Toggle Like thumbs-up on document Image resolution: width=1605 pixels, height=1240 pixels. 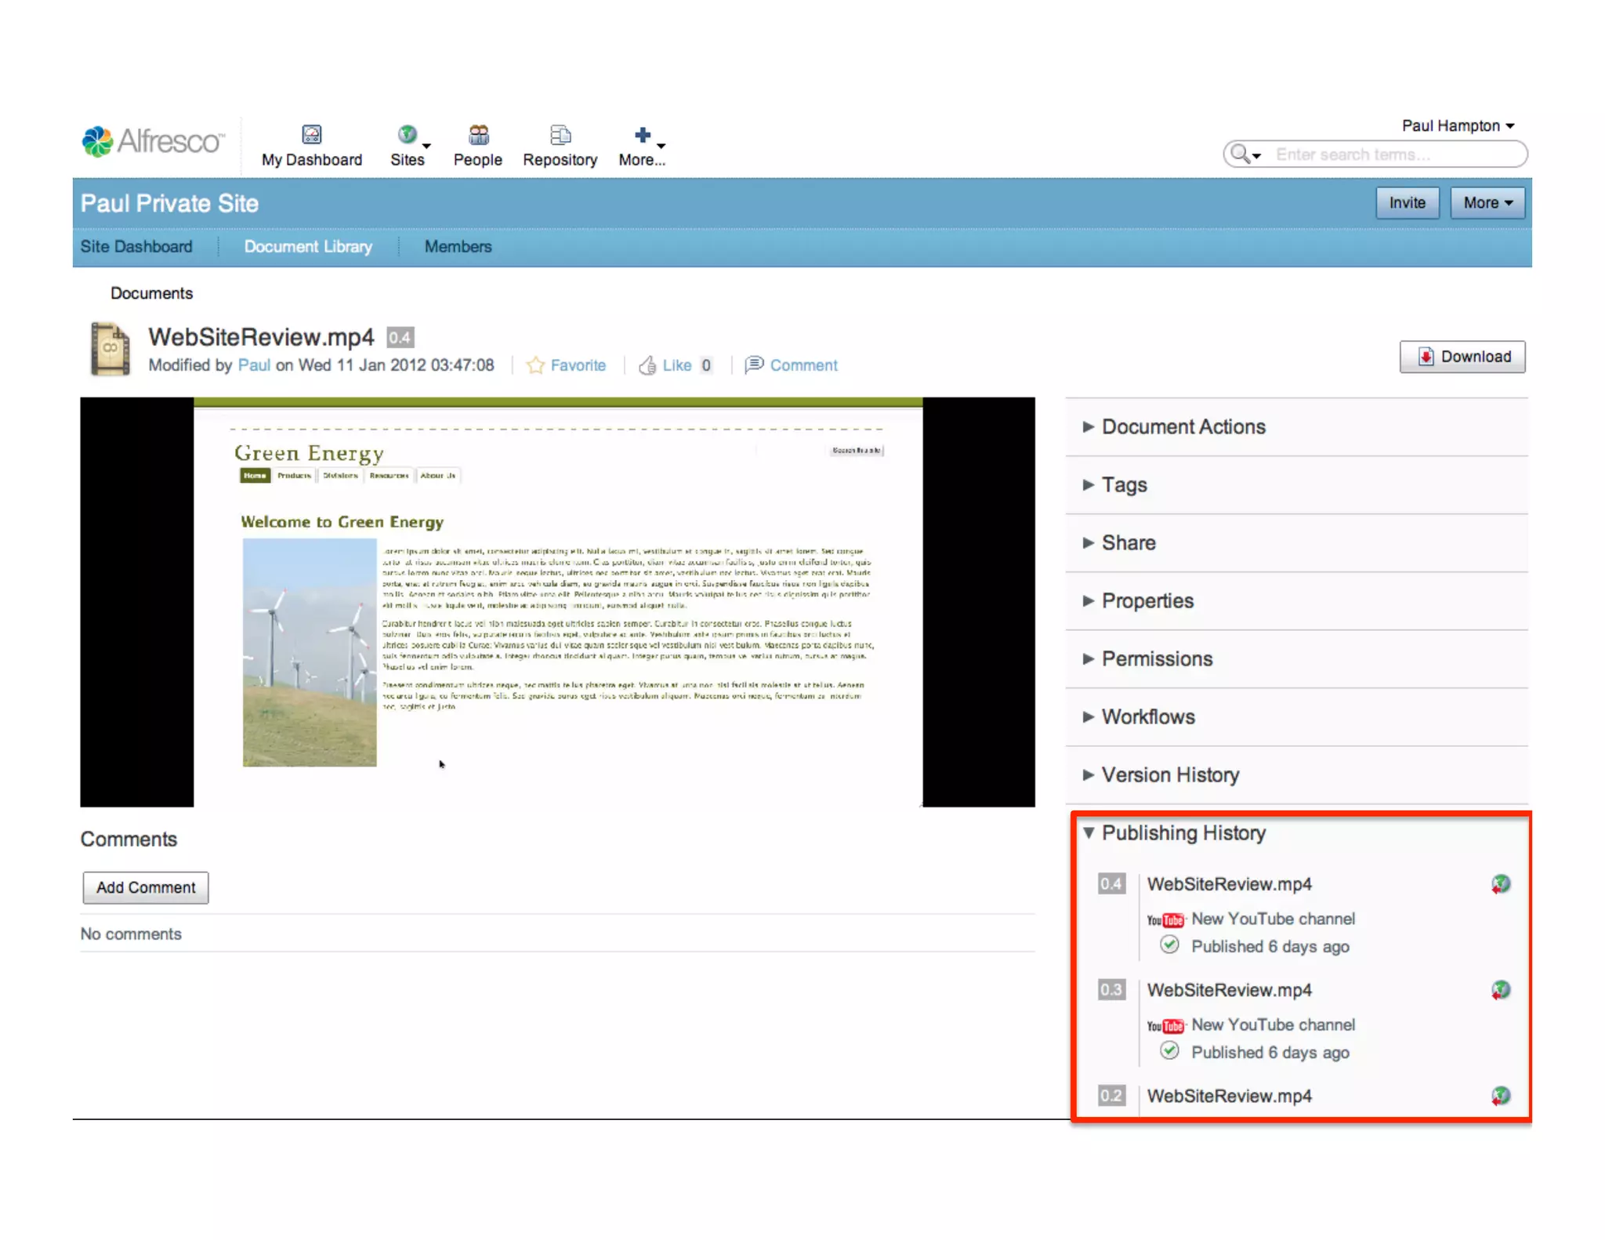pos(647,365)
